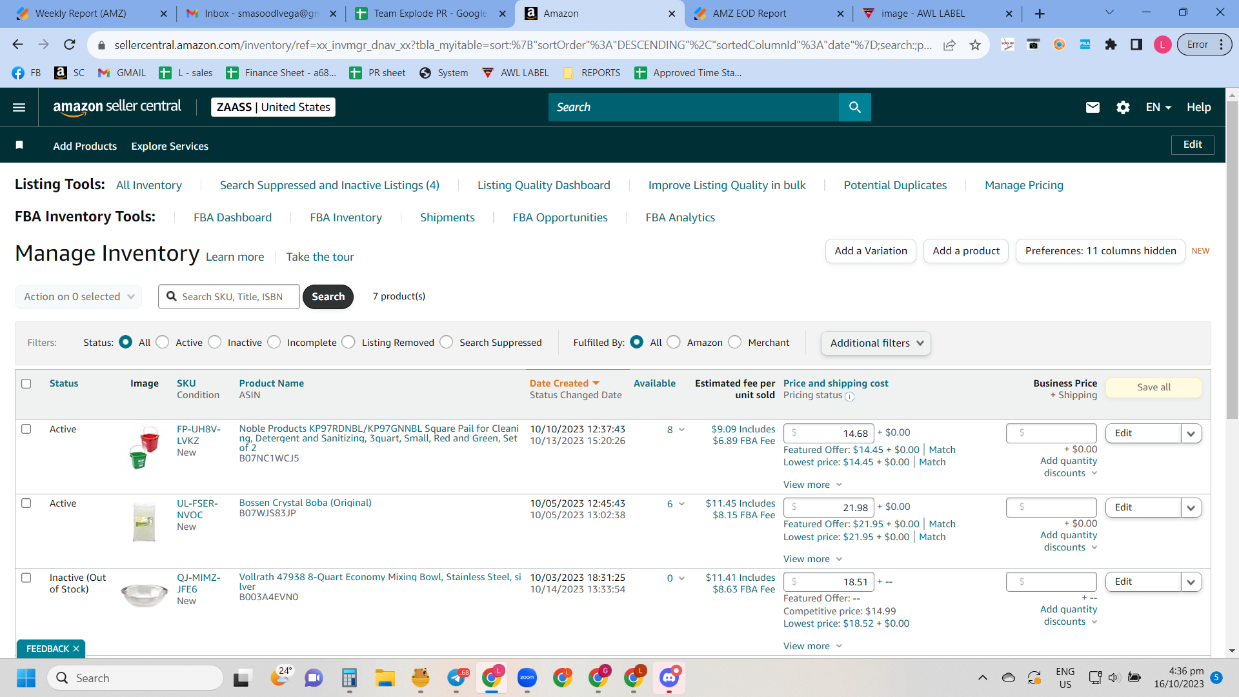
Task: Share this page using the share icon
Action: click(949, 45)
